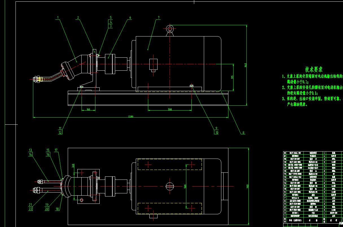The image size is (343, 227).
Task: Select the 315 shaft height dimension
Action: pyautogui.click(x=232, y=77)
